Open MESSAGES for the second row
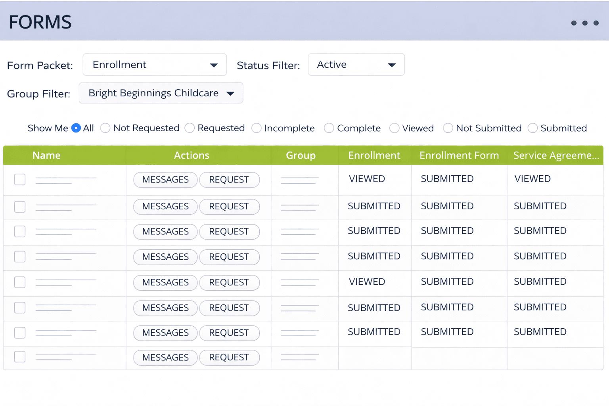The width and height of the screenshot is (609, 406). point(165,207)
